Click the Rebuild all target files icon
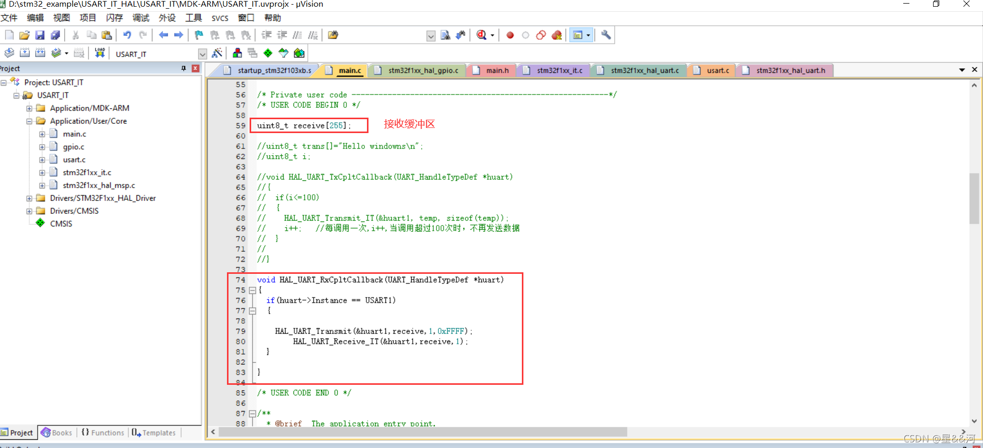 40,53
